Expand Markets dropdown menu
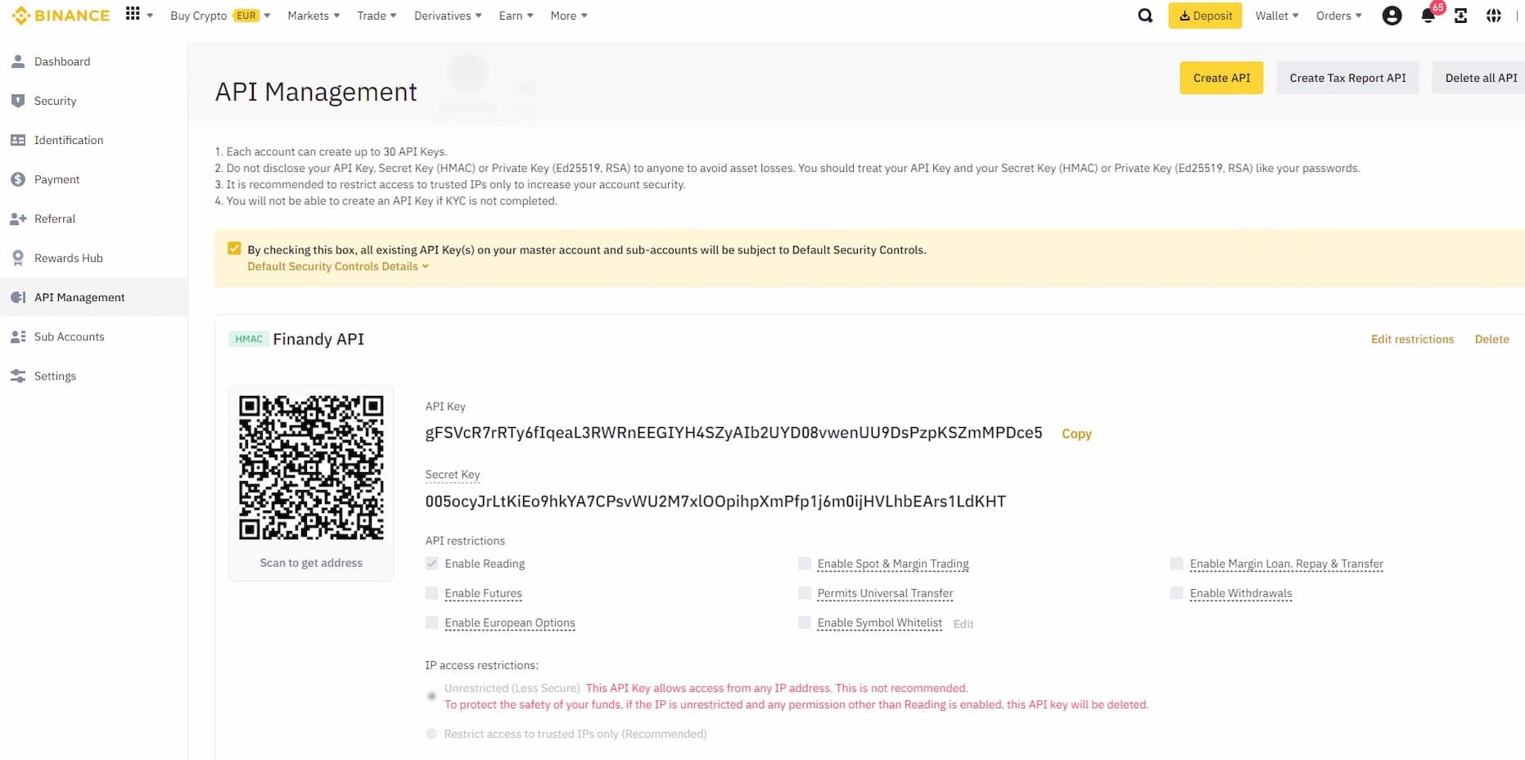The width and height of the screenshot is (1525, 760). [314, 16]
